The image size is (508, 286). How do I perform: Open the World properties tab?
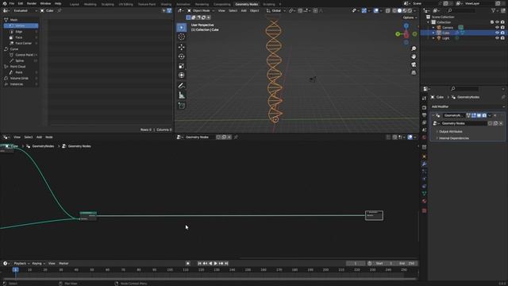click(425, 137)
